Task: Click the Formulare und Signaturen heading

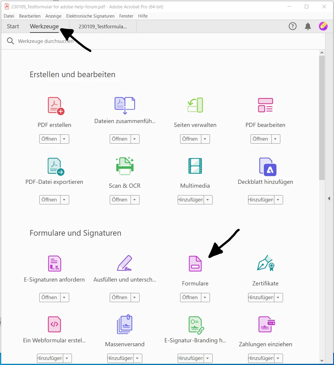Action: (75, 233)
